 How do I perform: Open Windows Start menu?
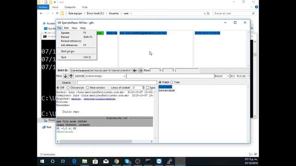click(42, 161)
